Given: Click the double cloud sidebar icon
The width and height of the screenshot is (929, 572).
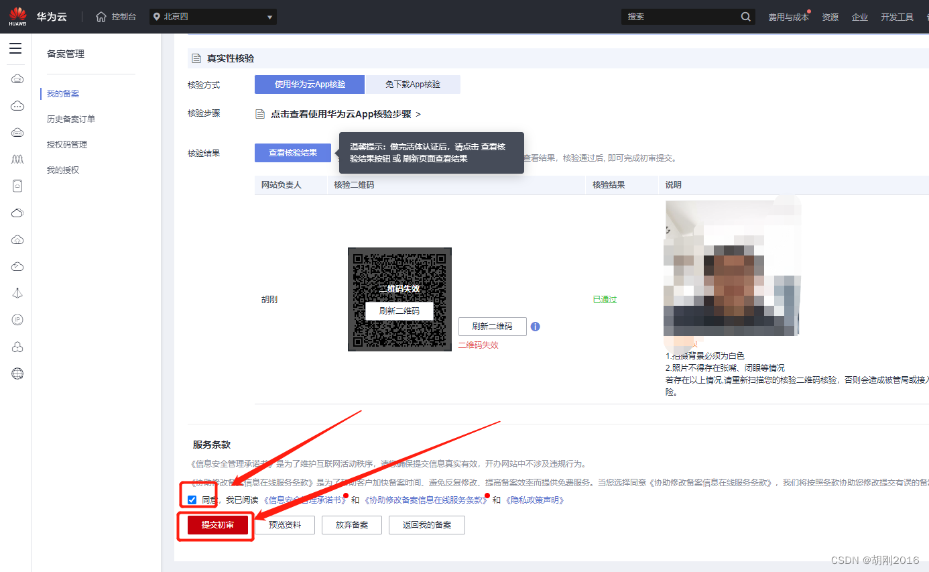Looking at the screenshot, I should (18, 213).
